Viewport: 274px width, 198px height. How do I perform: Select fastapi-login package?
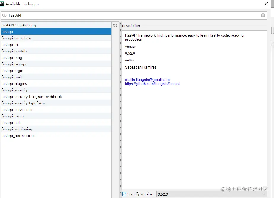(x=56, y=70)
